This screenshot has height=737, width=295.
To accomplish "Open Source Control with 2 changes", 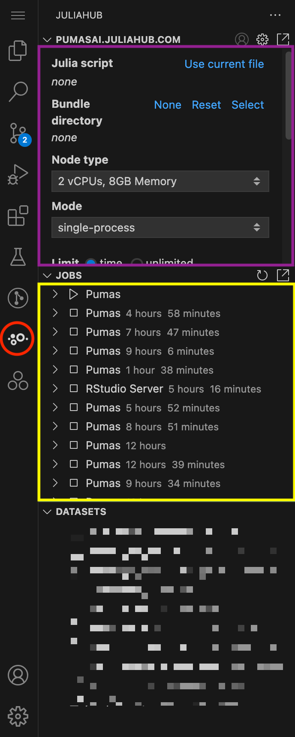I will pyautogui.click(x=18, y=133).
